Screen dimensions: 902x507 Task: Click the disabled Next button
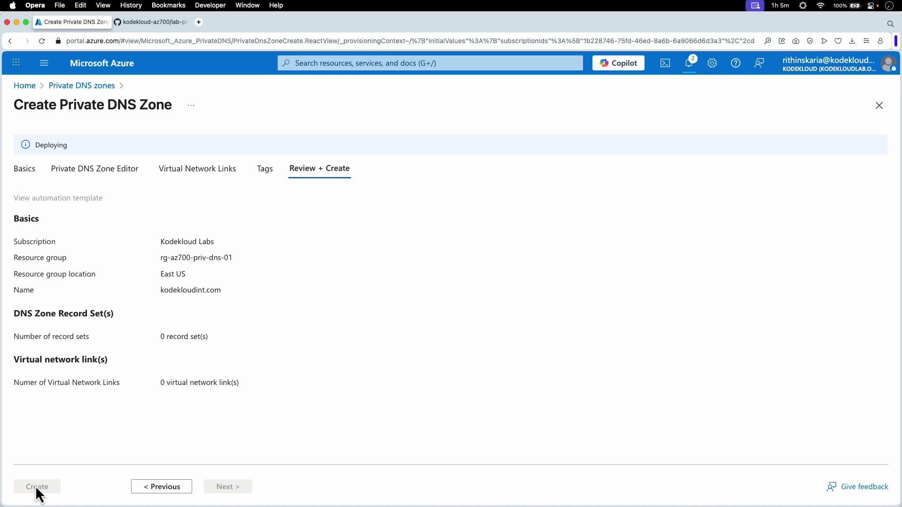point(228,486)
